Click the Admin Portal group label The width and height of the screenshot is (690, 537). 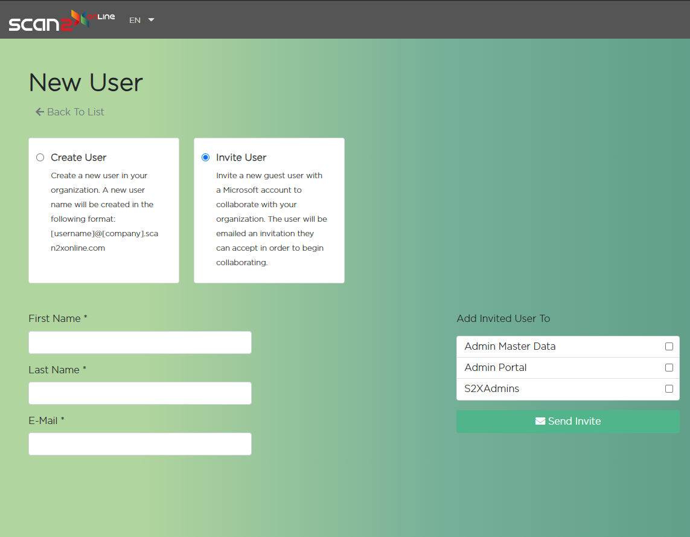[496, 368]
